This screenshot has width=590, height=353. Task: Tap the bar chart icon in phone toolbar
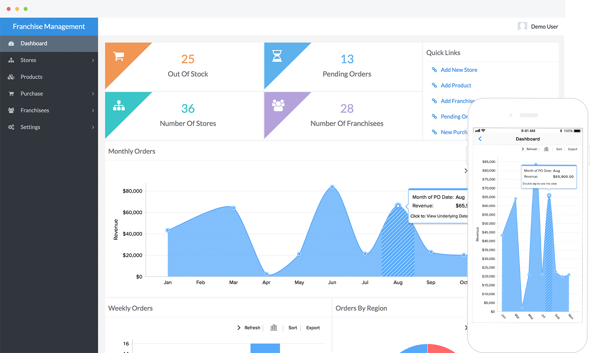point(546,149)
